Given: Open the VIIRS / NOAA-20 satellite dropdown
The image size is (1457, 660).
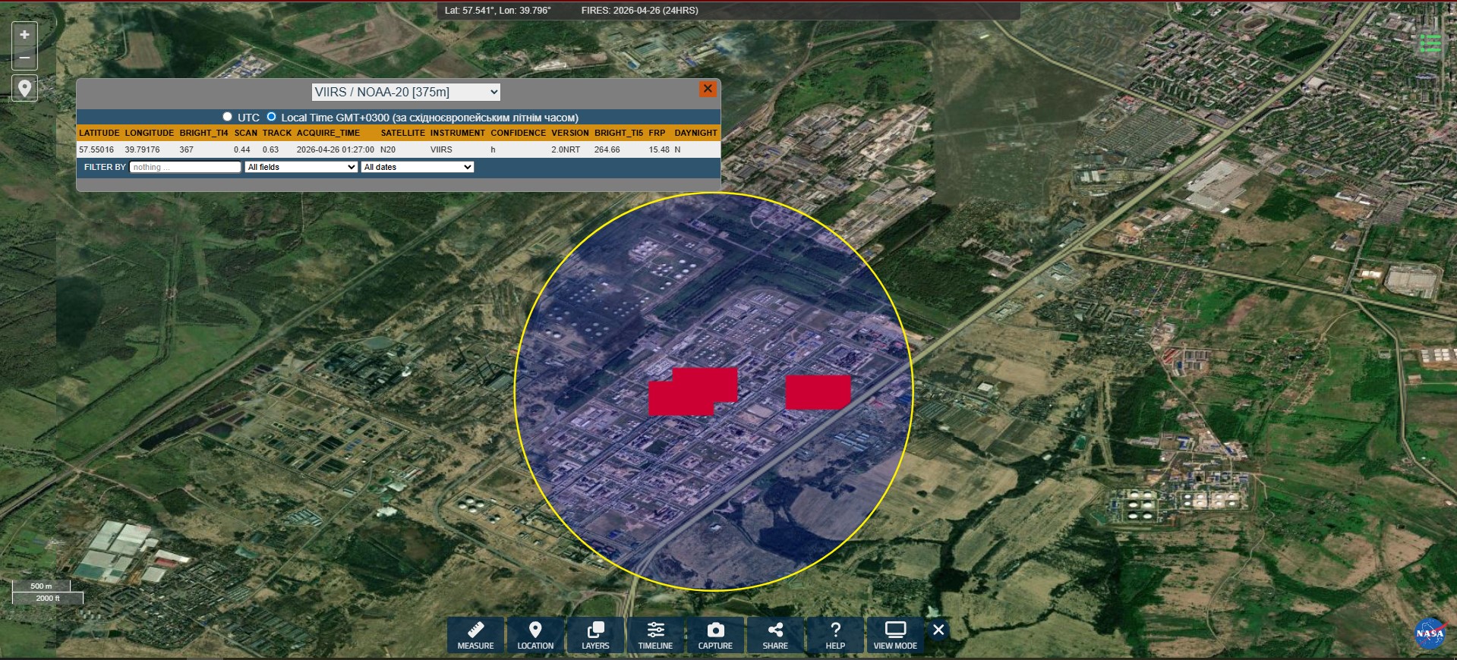Looking at the screenshot, I should pyautogui.click(x=406, y=92).
